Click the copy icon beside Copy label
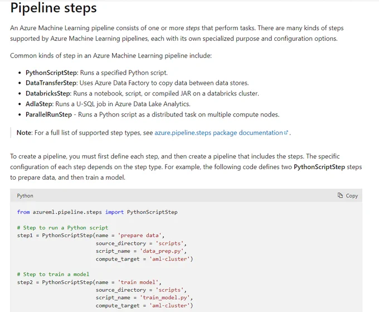This screenshot has height=312, width=379. 340,195
